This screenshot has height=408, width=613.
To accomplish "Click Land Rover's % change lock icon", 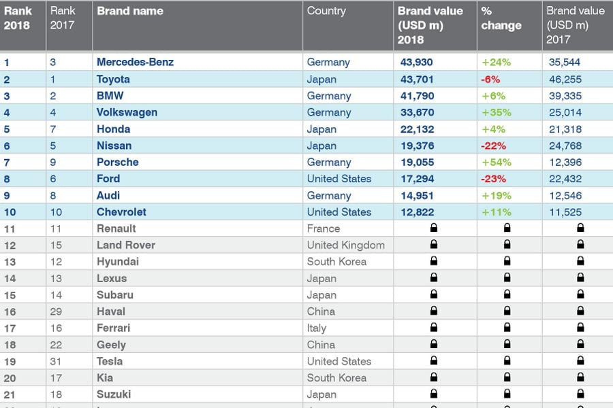I will (x=507, y=245).
